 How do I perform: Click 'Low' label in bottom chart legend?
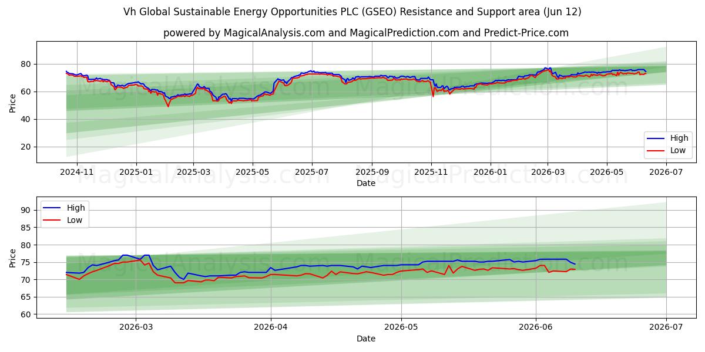click(75, 220)
